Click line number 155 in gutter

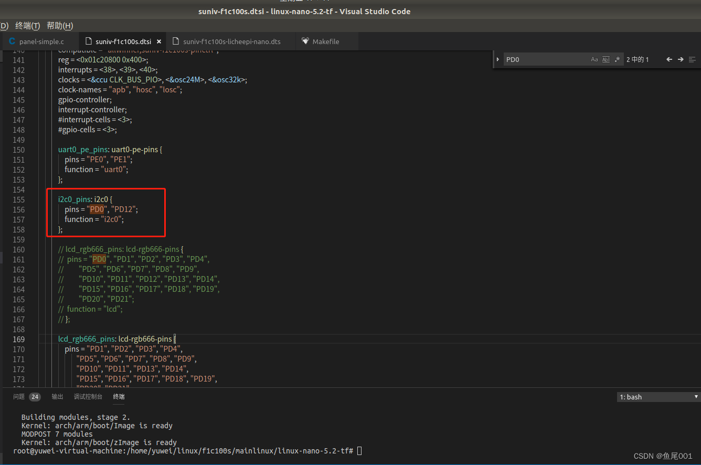pyautogui.click(x=18, y=199)
